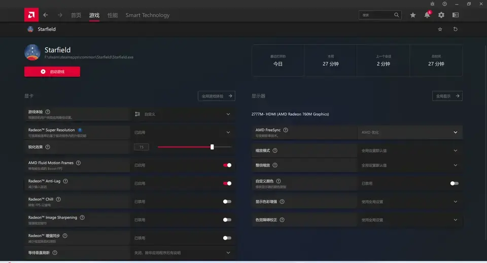Click the bug report icon
The image size is (487, 263).
pyautogui.click(x=432, y=4)
